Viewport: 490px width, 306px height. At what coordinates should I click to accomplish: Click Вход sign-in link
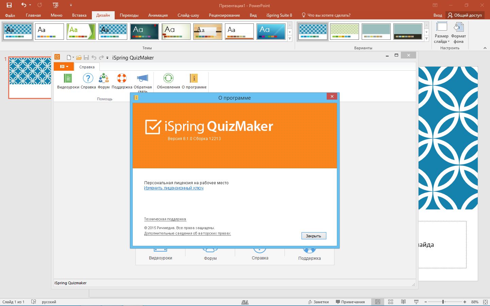(438, 15)
